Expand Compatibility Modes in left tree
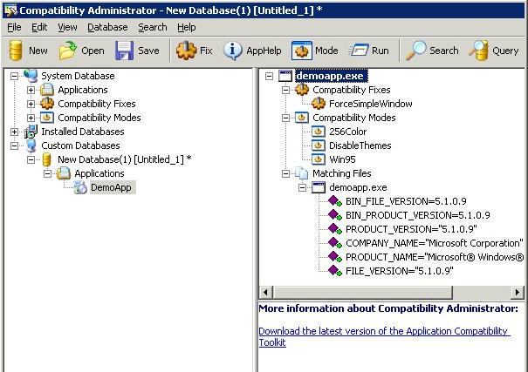This screenshot has width=528, height=372. [31, 118]
